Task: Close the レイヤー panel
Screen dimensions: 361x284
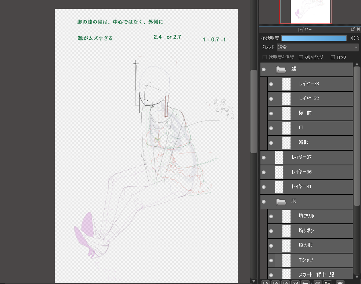Action: coord(358,29)
